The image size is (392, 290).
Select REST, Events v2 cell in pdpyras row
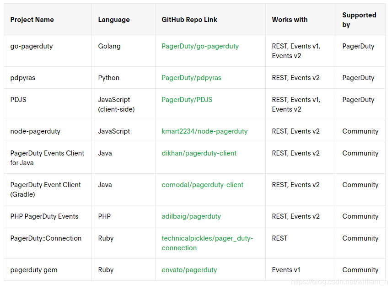pos(301,78)
